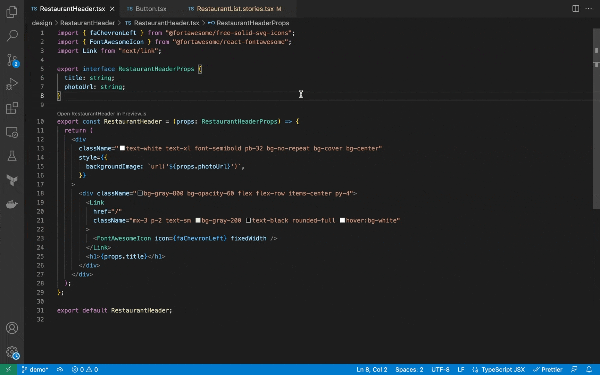This screenshot has height=375, width=600.
Task: Open the Remote Explorer icon
Action: point(12,132)
